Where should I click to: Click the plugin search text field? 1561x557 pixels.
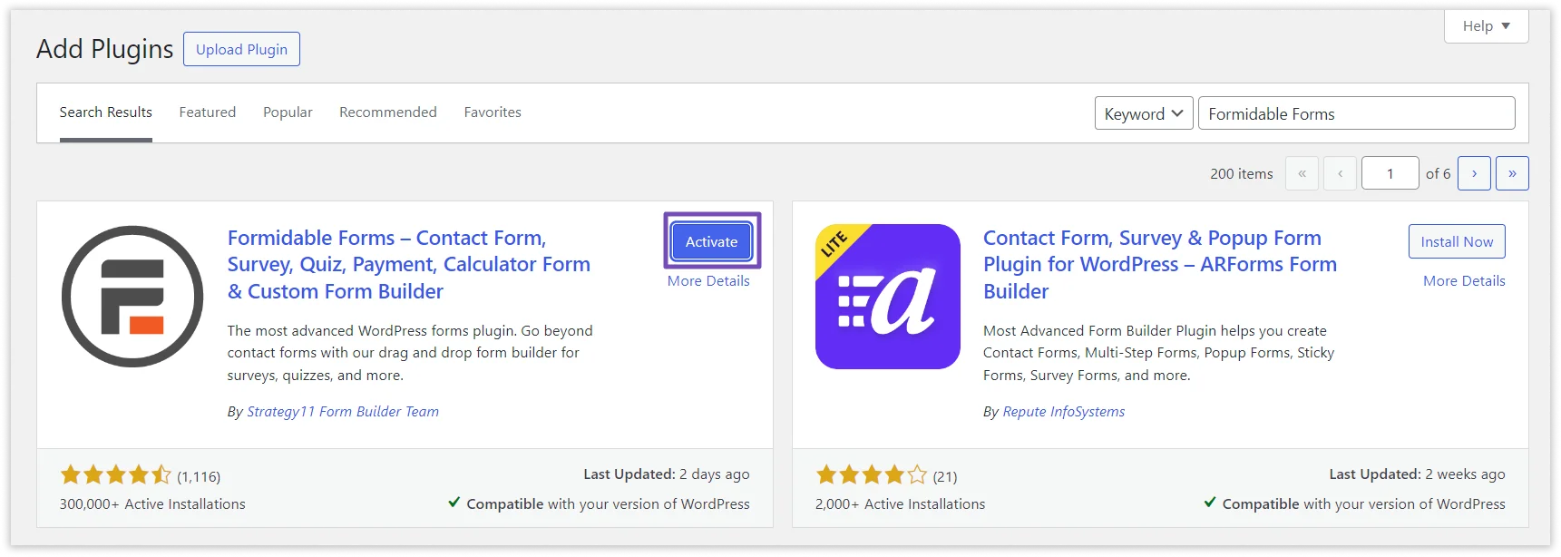coord(1356,113)
